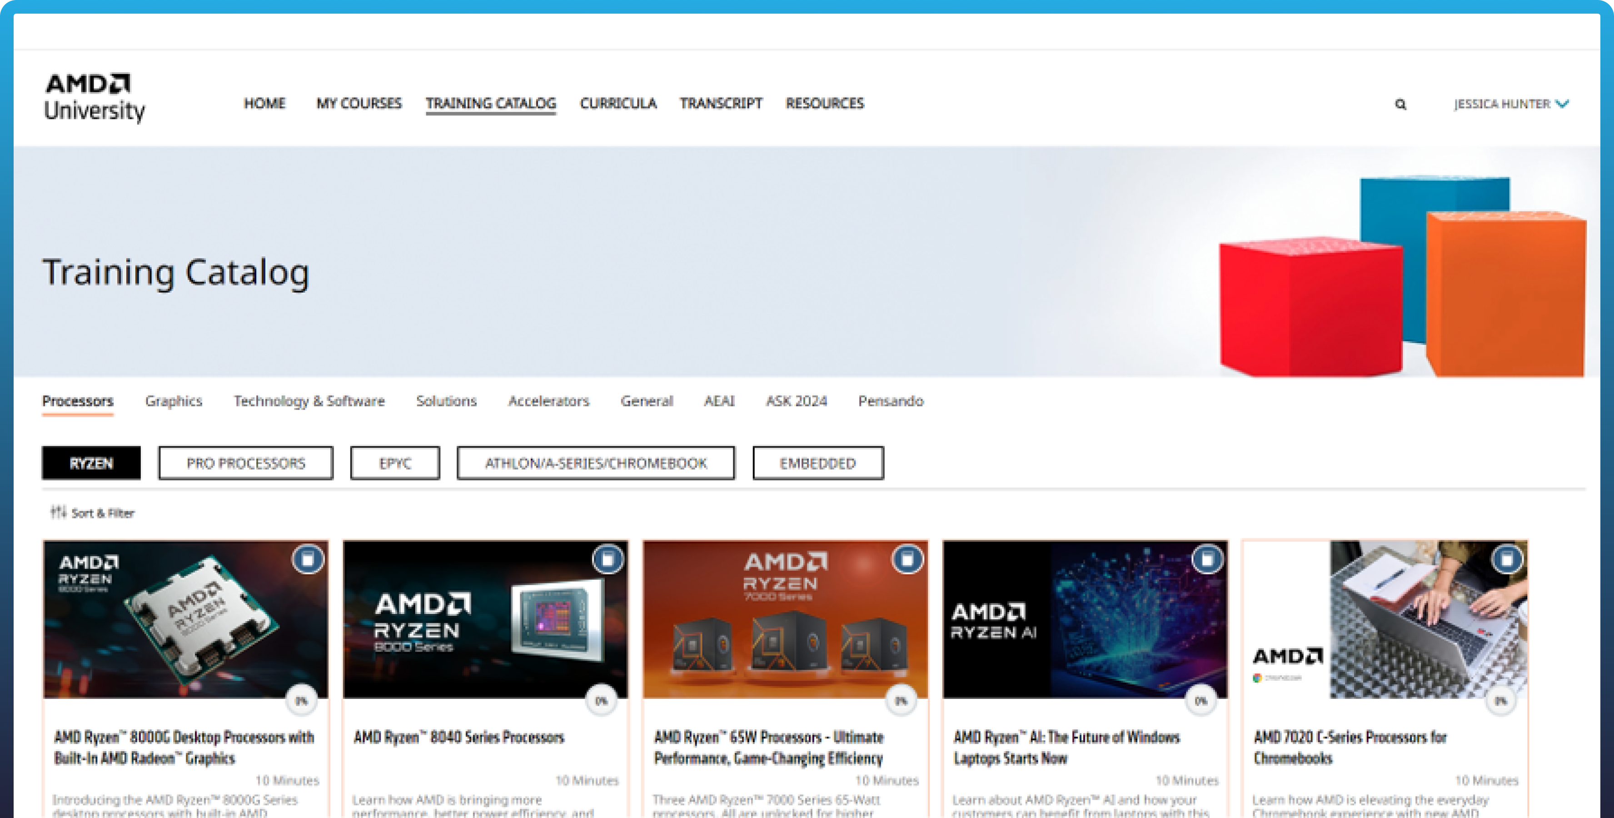
Task: Click the Sort & Filter sliders icon
Action: [58, 512]
